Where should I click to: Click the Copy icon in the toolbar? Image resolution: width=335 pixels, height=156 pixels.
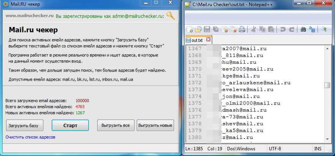click(x=262, y=29)
